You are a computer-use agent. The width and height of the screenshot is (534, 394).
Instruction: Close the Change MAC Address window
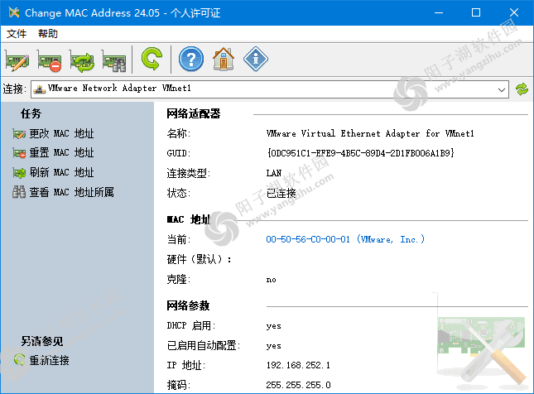(514, 13)
